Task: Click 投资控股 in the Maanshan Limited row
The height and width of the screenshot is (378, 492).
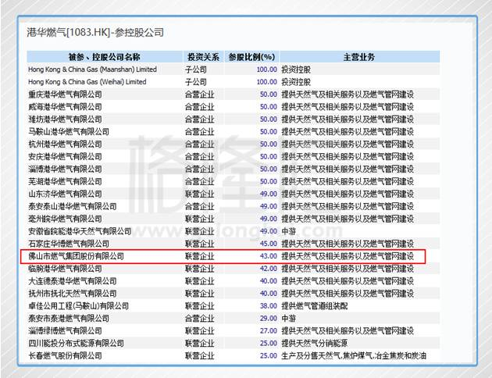Action: (296, 70)
